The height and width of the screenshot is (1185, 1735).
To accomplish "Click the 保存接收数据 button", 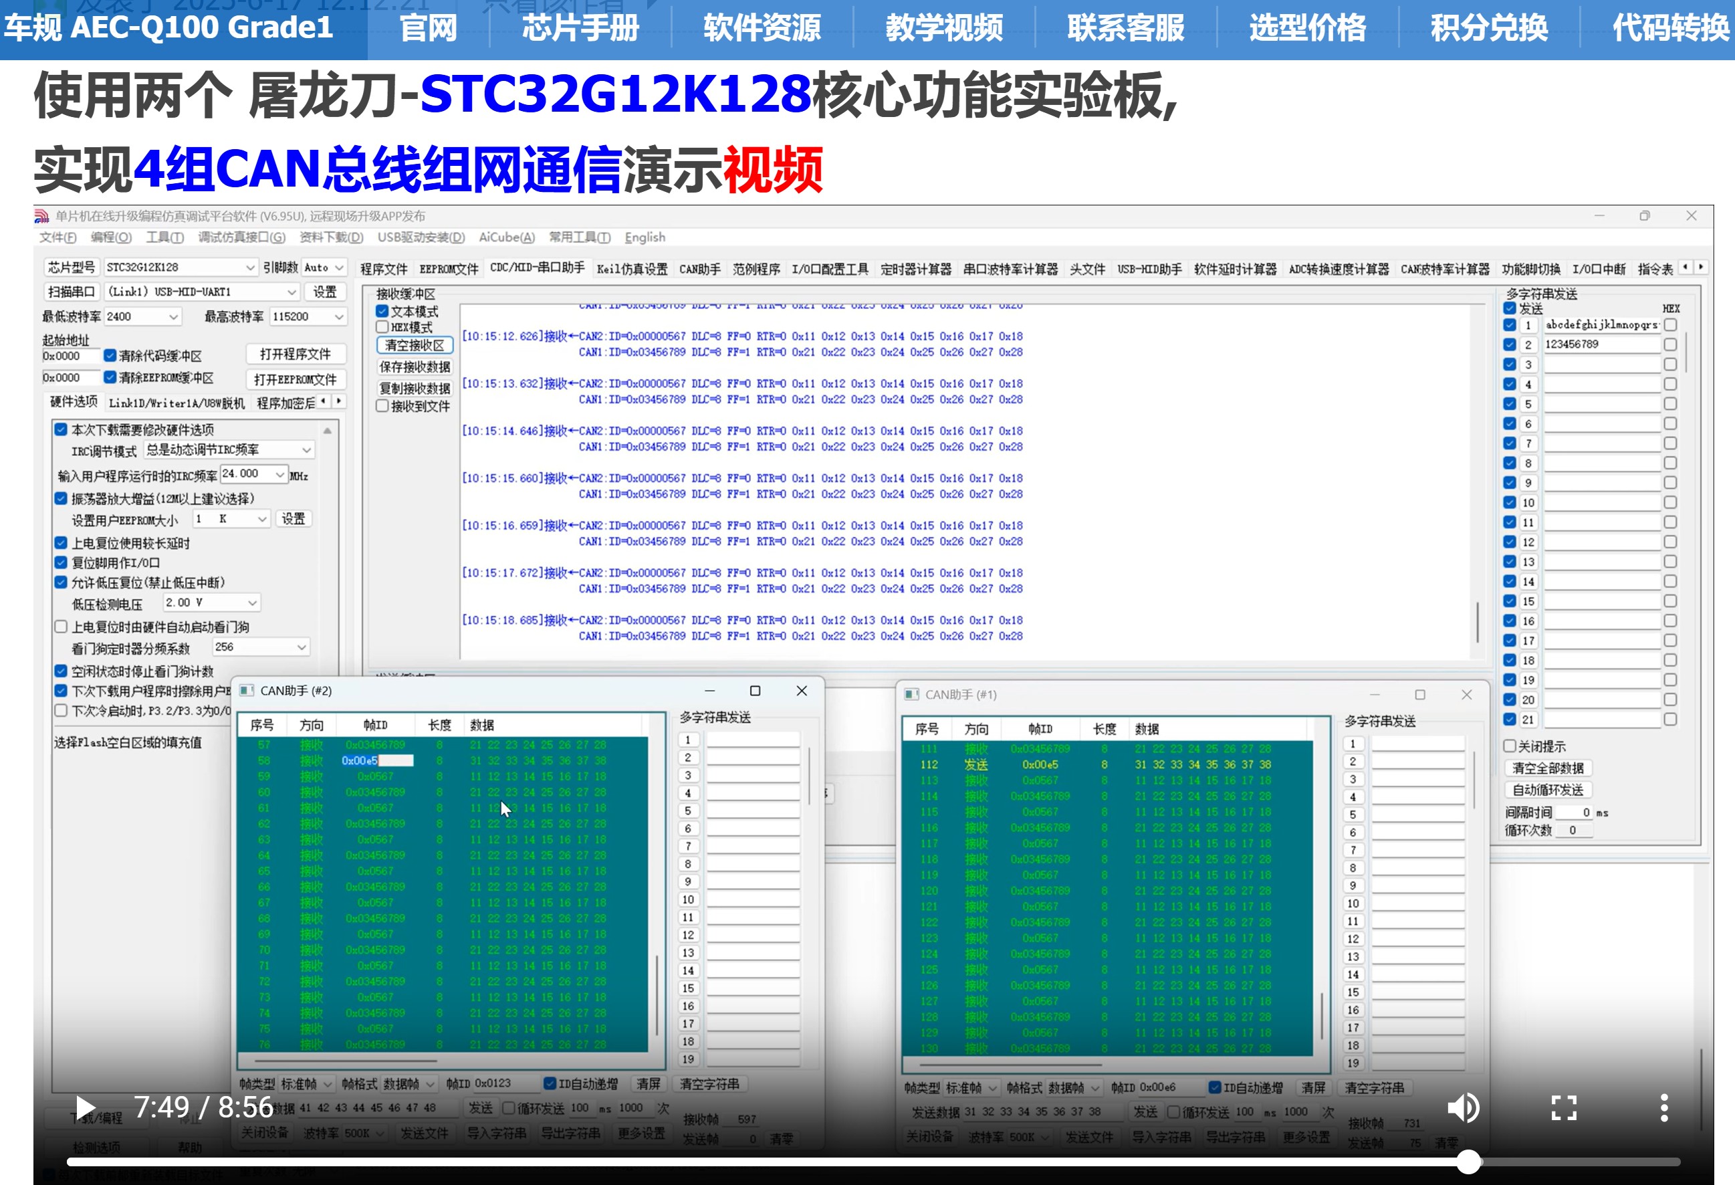I will point(415,366).
